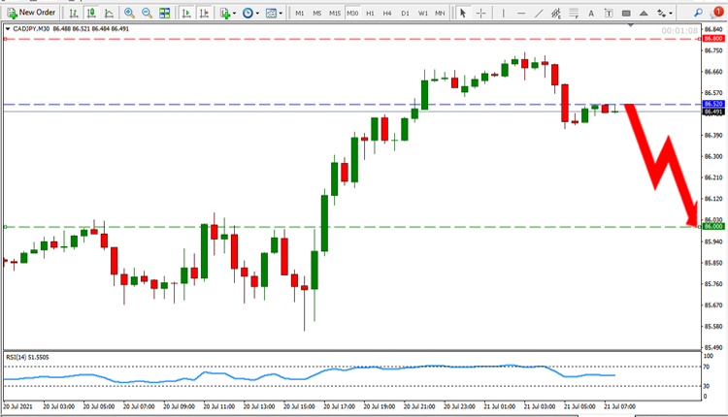Draw a vertical line tool
The width and height of the screenshot is (728, 417).
(503, 13)
